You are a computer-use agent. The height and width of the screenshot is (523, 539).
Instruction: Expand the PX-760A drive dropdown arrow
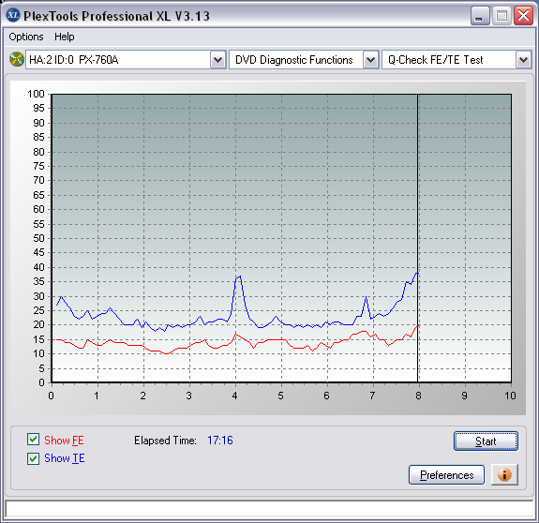217,60
